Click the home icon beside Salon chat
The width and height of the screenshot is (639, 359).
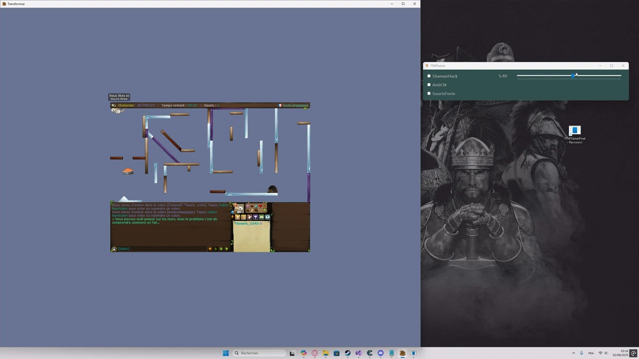114,249
